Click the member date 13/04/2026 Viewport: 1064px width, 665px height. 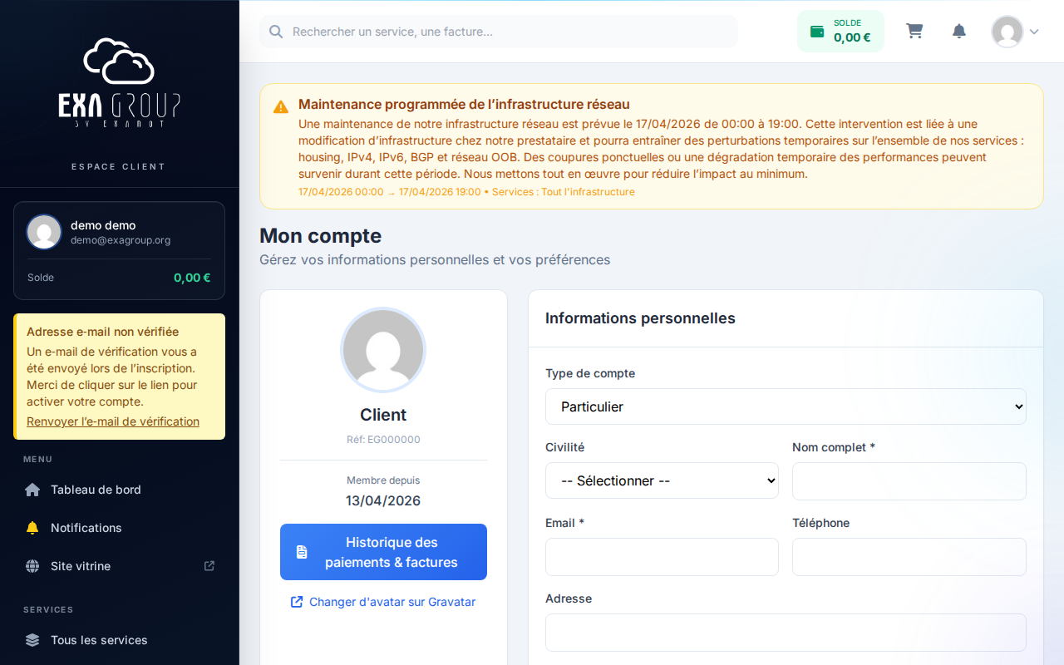[383, 500]
